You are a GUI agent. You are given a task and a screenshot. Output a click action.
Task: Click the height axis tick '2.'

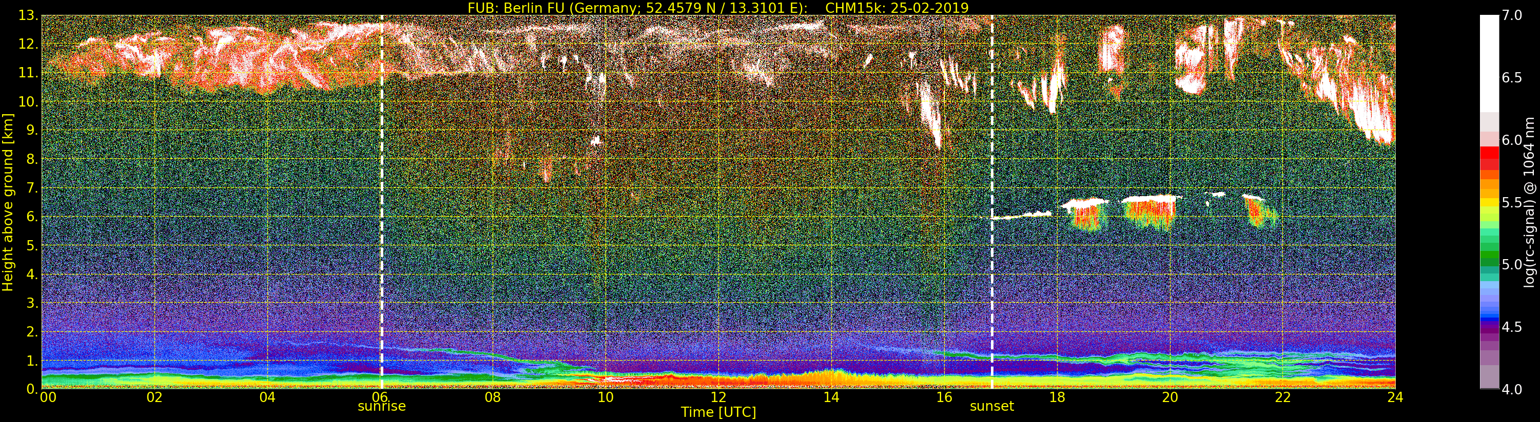(32, 331)
